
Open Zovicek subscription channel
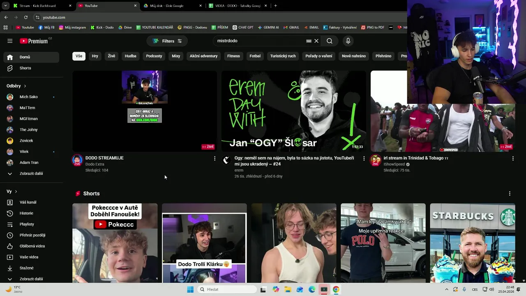31,141
